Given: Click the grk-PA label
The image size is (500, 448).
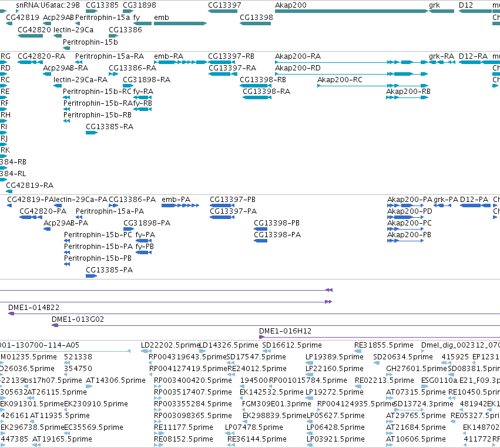Looking at the screenshot, I should 446,200.
